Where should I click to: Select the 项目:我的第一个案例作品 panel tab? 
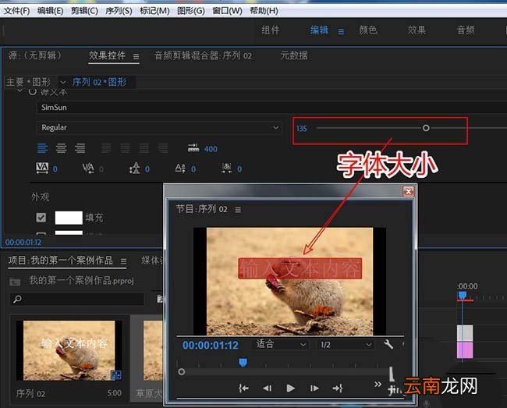click(x=61, y=261)
